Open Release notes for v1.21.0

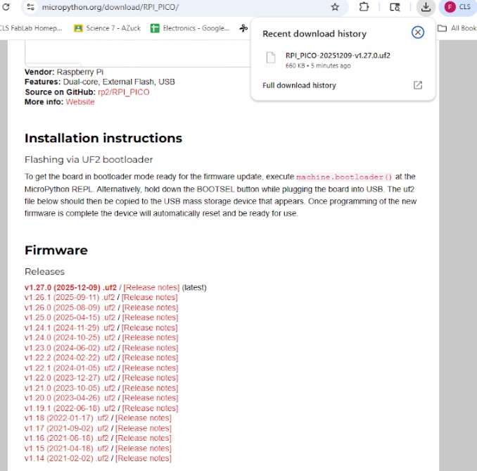(151, 388)
